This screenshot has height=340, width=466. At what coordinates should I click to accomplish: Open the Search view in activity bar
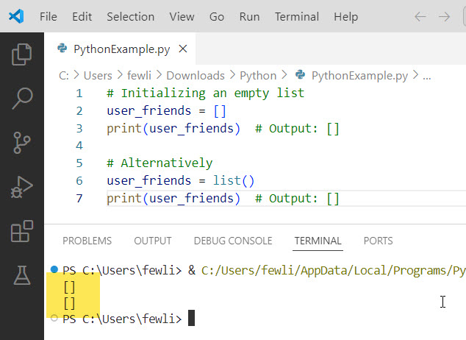[x=22, y=99]
